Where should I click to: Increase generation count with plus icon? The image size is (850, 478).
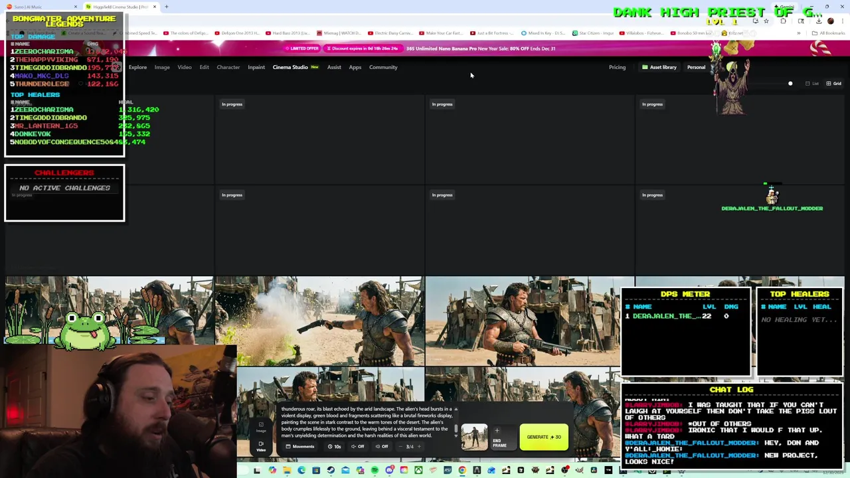419,446
